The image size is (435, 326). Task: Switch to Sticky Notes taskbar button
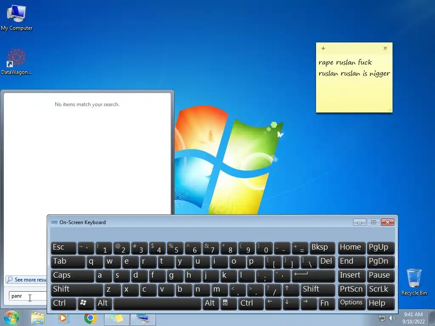pos(116,319)
